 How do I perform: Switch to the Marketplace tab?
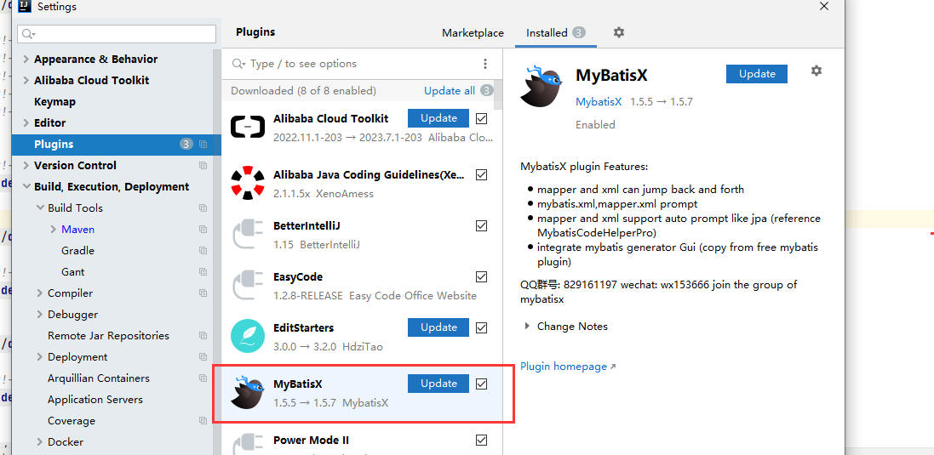point(473,33)
